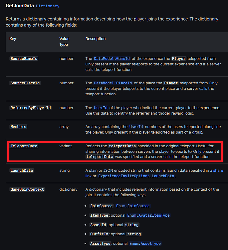
Task: Follow the DataModel.GameId link
Action: tap(112, 59)
